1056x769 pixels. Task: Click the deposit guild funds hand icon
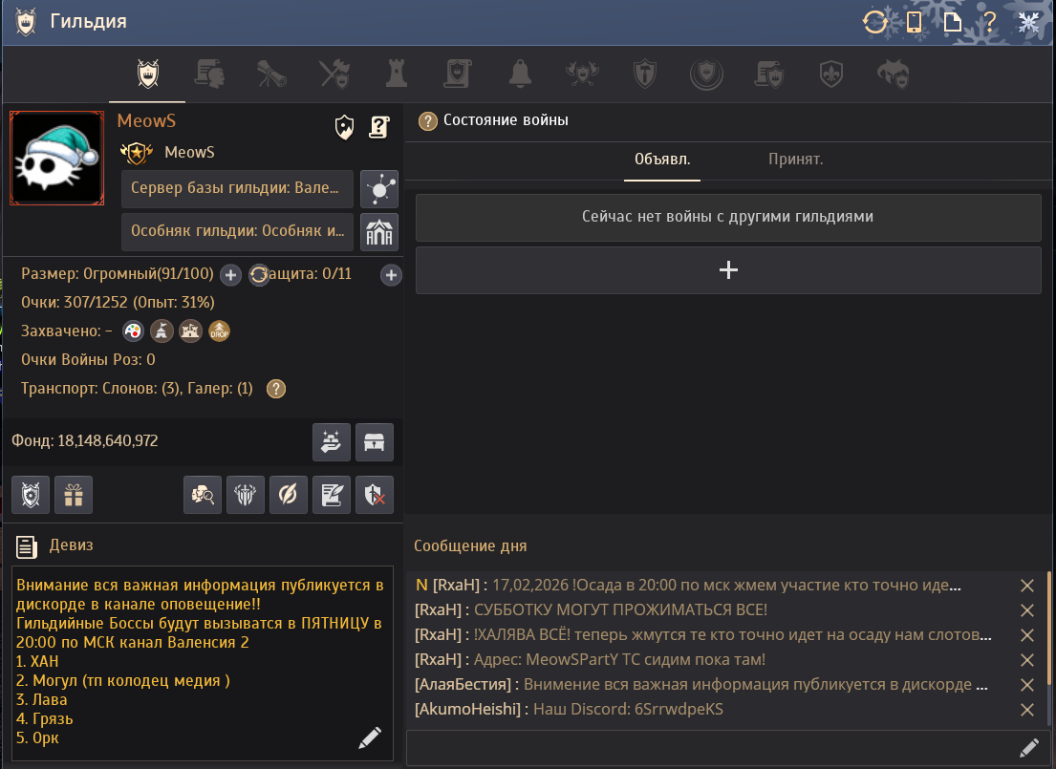click(x=332, y=442)
